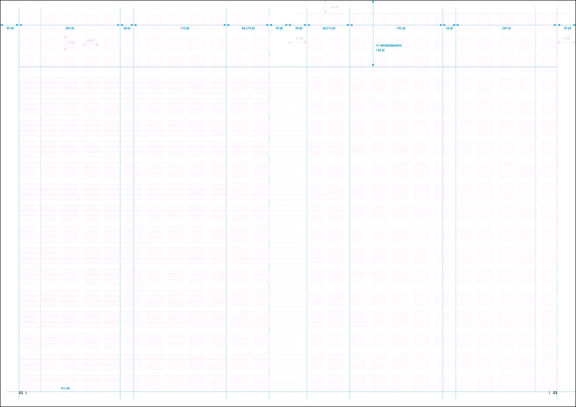Viewport: 576px width, 407px height.
Task: Select the 88,276 pt label on page 03
Action: point(329,29)
